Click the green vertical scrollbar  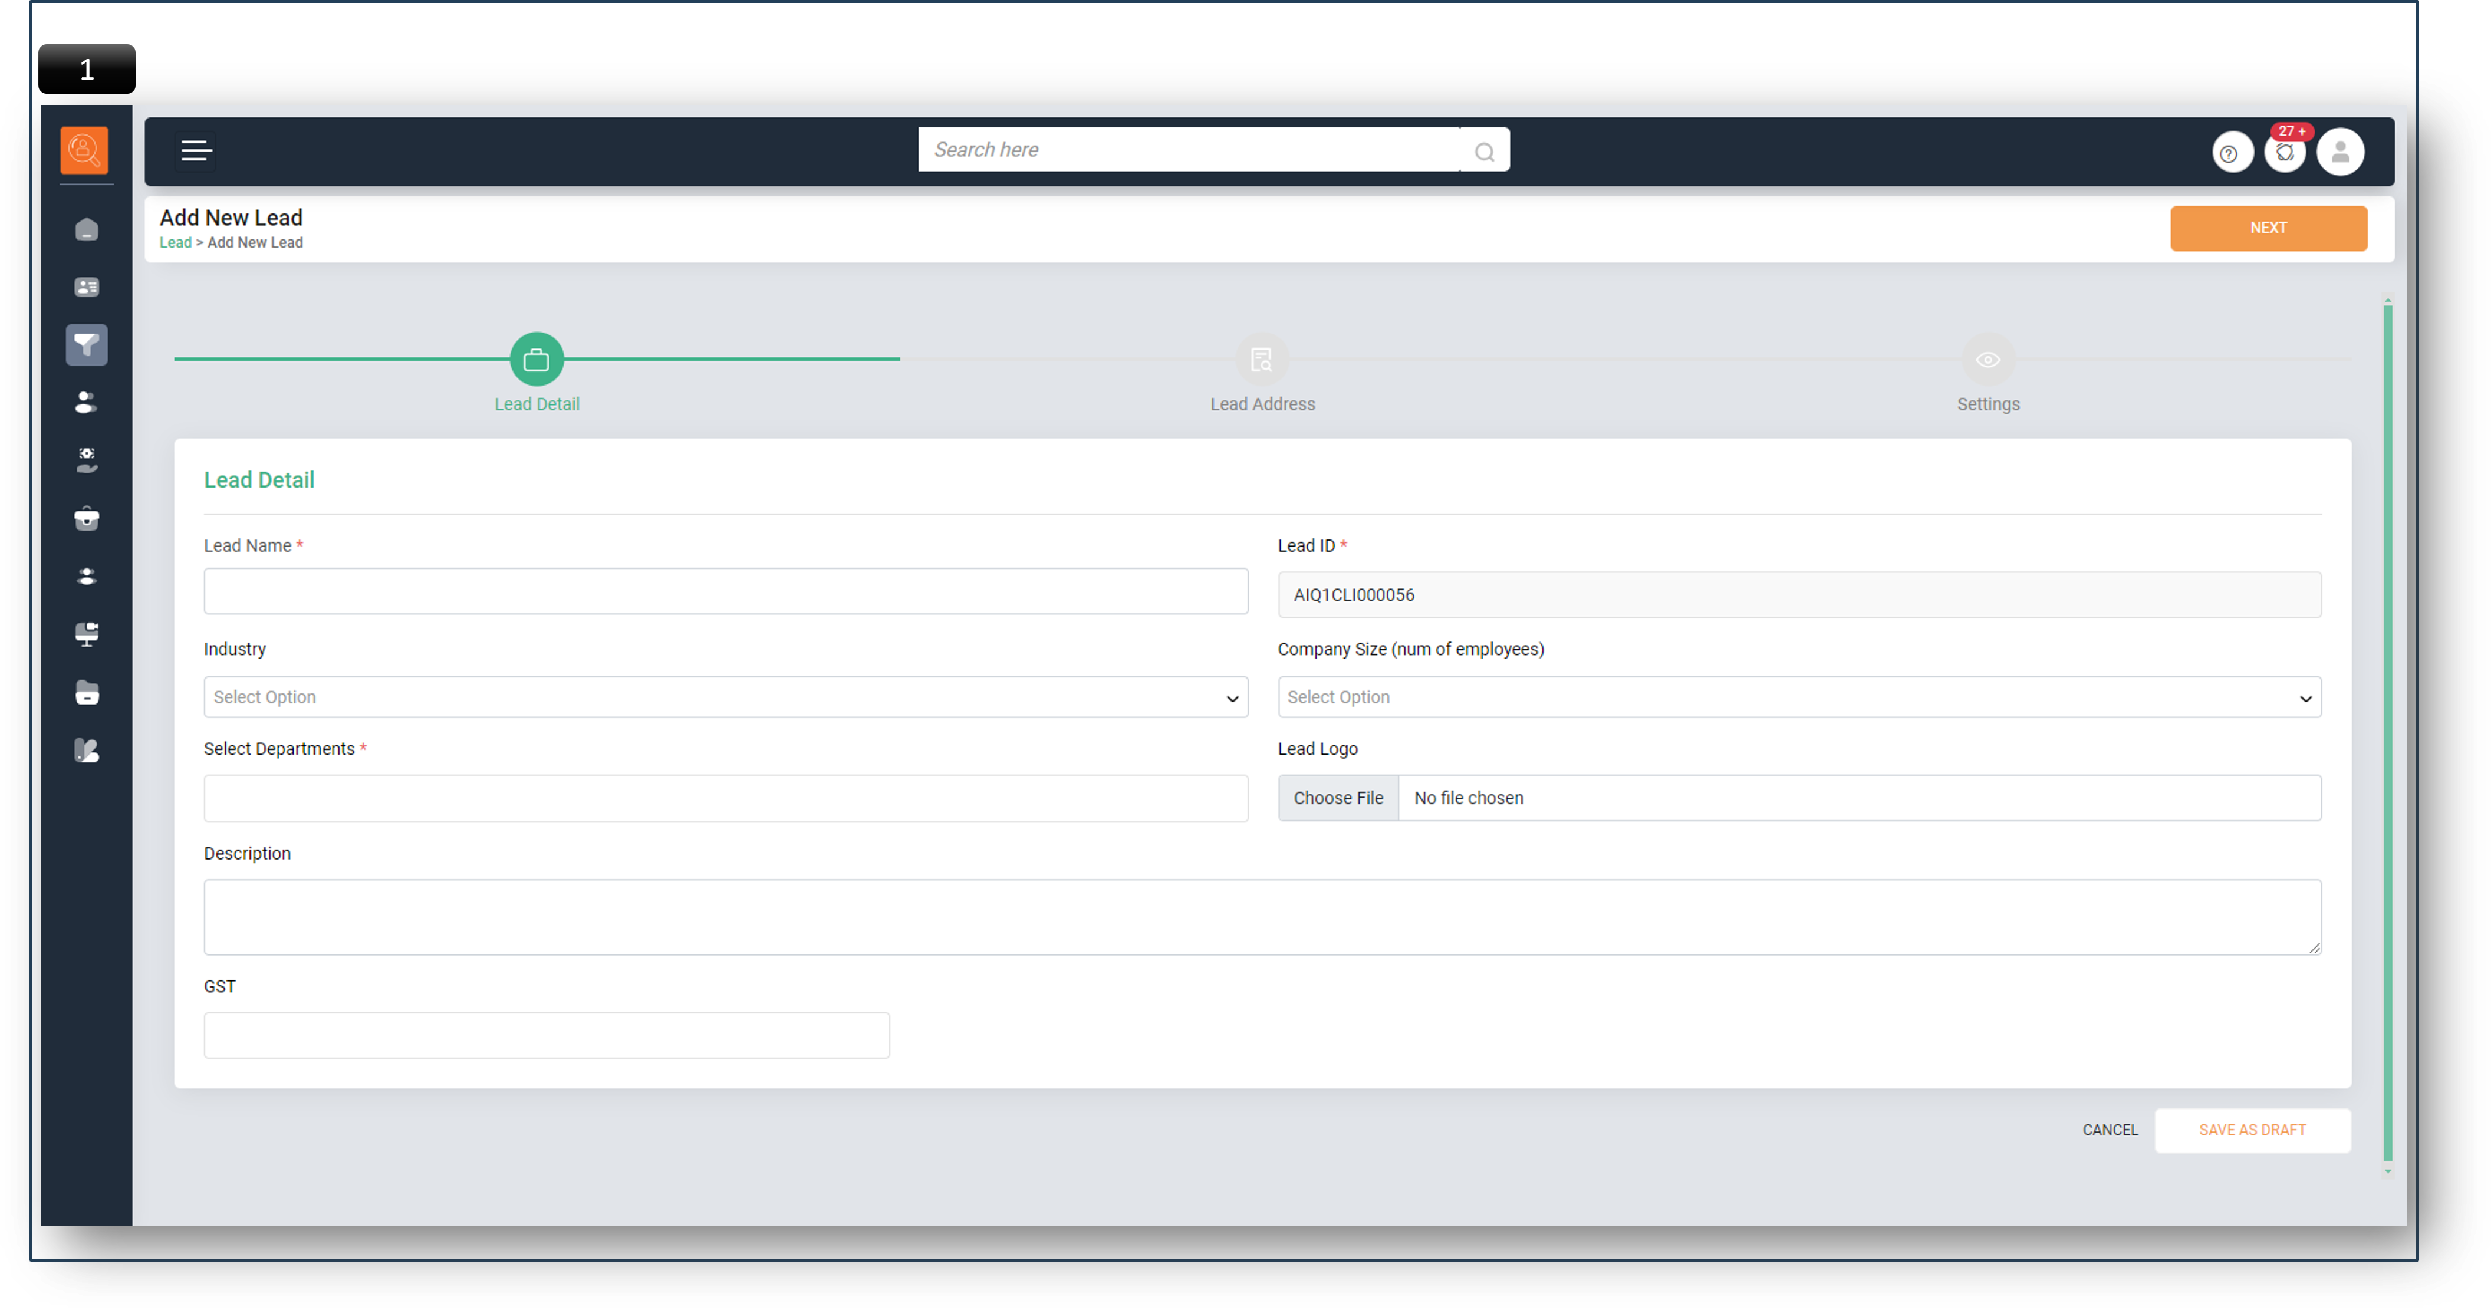pos(2388,735)
